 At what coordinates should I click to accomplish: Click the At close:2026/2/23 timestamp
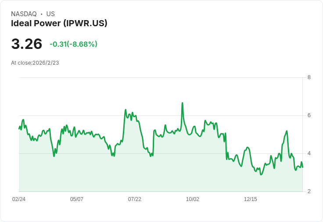pos(35,63)
